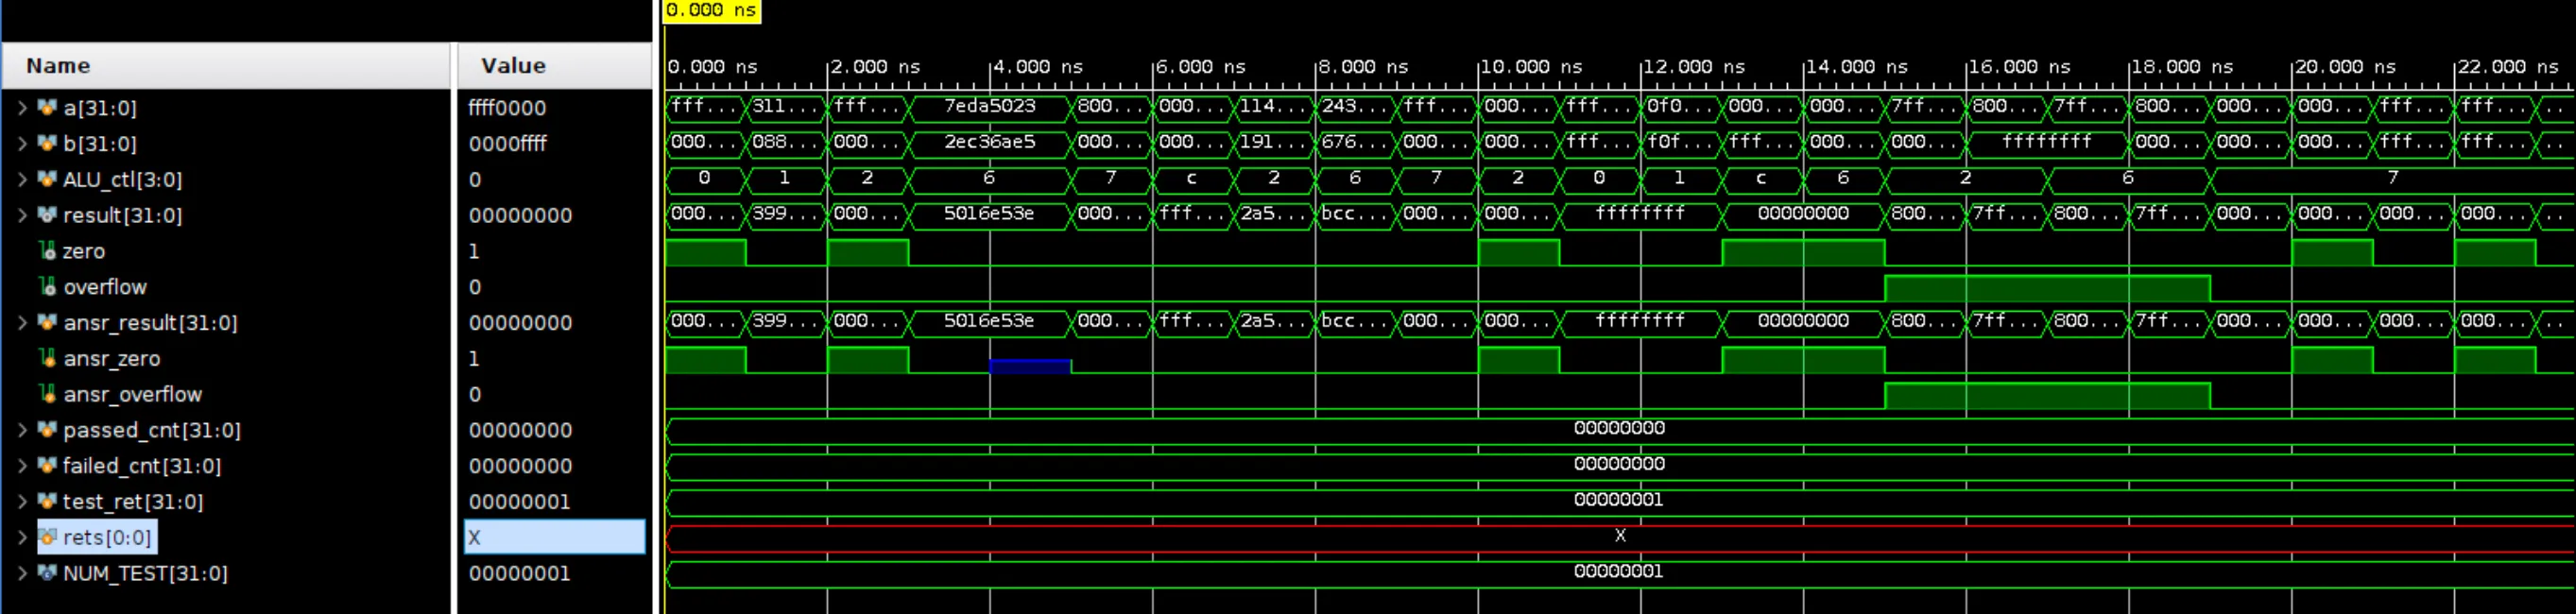
Task: Select the failed_cnt[31:0] signal name
Action: 142,466
